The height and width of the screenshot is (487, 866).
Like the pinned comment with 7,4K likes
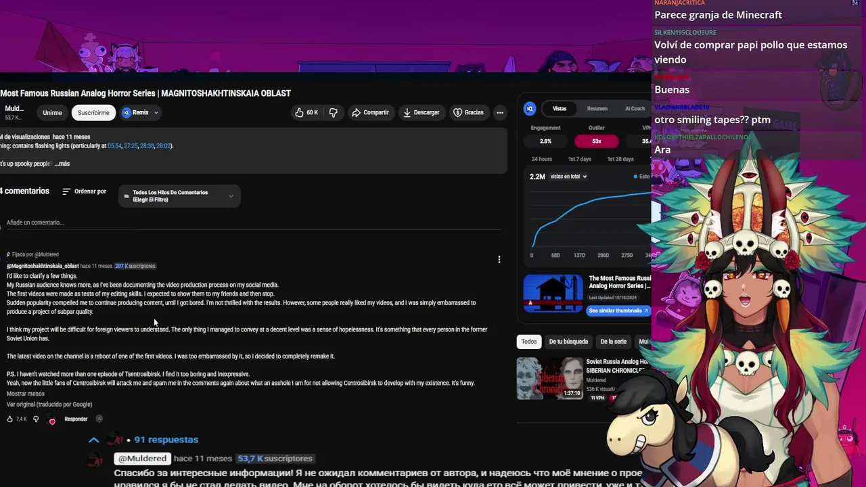(9, 419)
